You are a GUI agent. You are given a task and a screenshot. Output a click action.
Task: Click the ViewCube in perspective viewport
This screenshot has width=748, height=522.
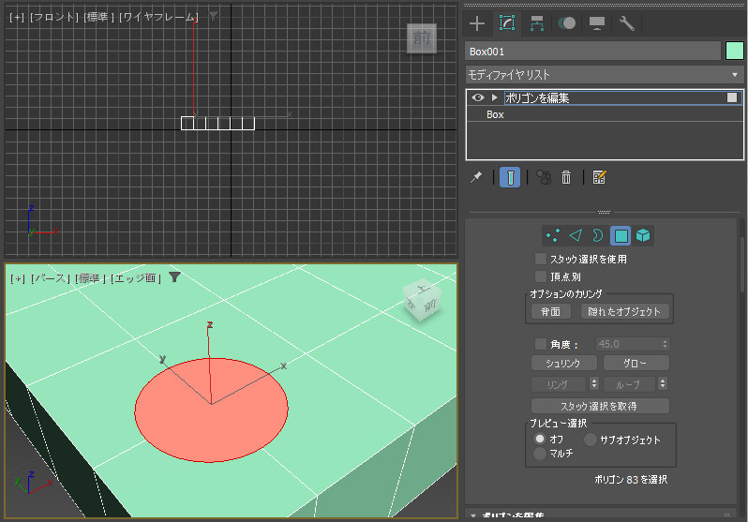pos(422,300)
